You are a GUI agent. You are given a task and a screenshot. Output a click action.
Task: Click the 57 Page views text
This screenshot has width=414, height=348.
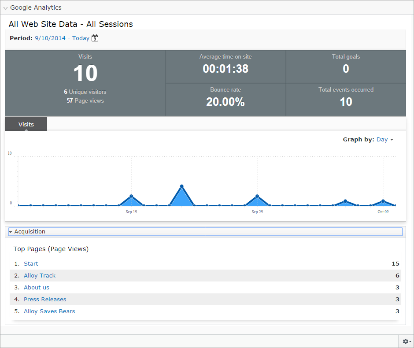85,100
